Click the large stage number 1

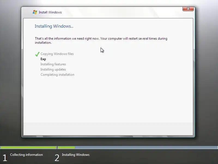point(5,158)
